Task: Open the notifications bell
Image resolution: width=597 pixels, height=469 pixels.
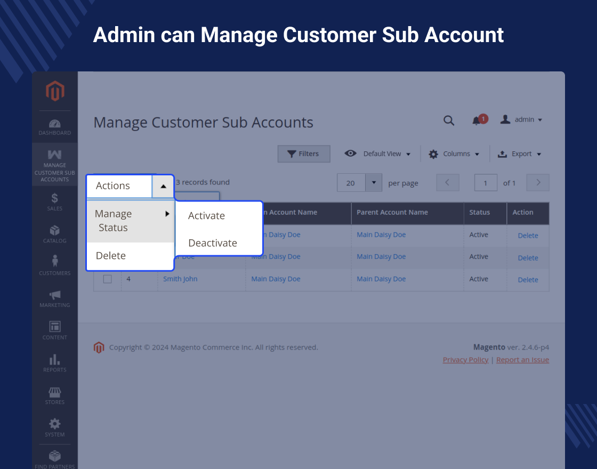Action: tap(479, 120)
